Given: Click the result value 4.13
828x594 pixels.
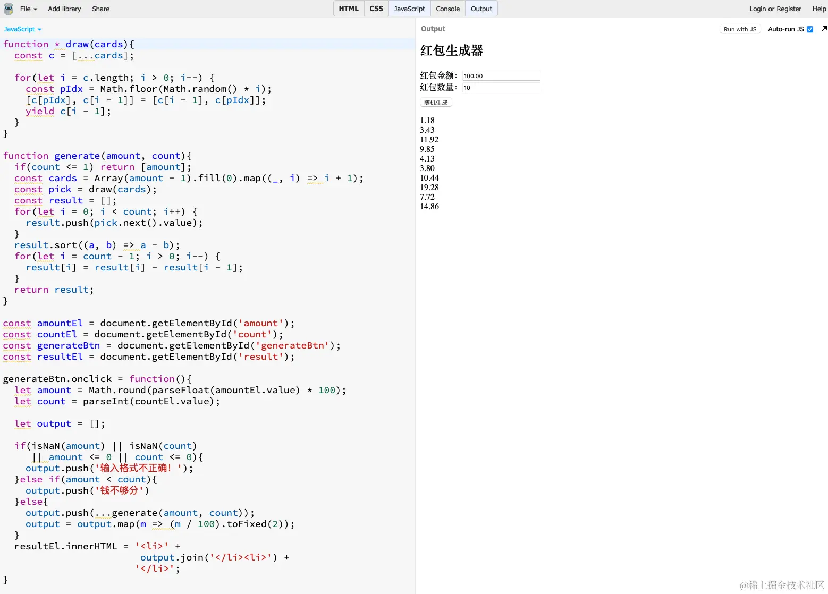Looking at the screenshot, I should point(427,159).
